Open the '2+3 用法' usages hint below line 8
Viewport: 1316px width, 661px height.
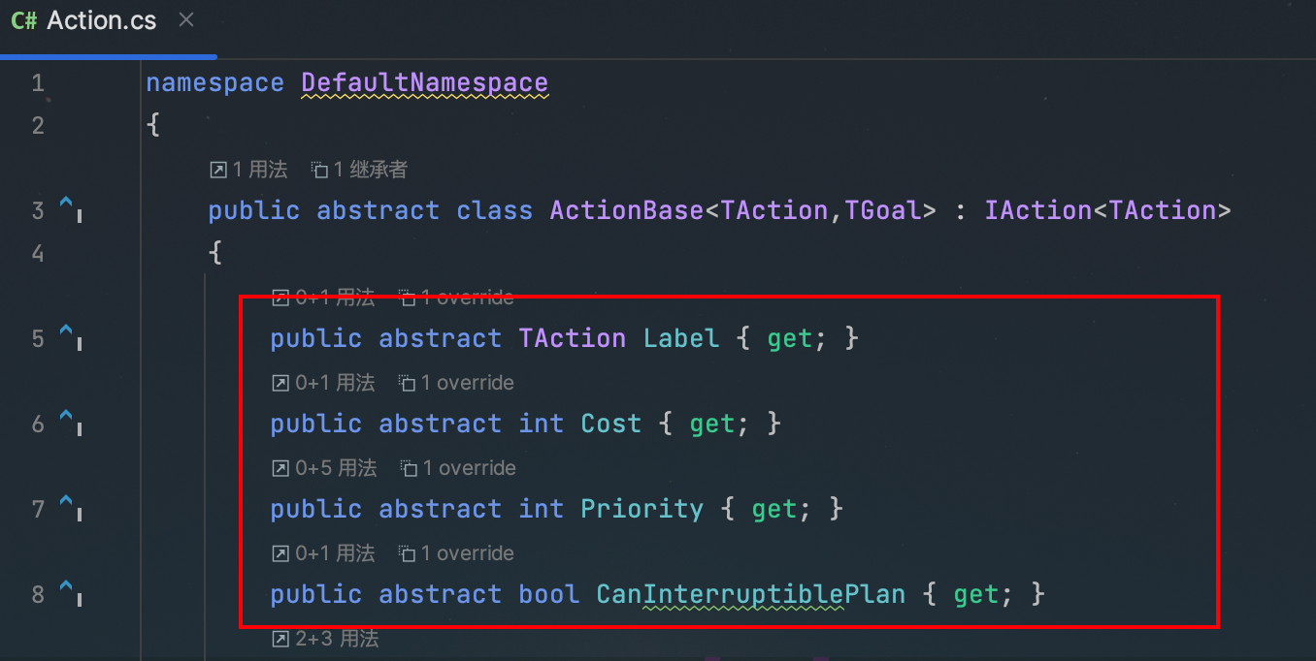point(325,639)
